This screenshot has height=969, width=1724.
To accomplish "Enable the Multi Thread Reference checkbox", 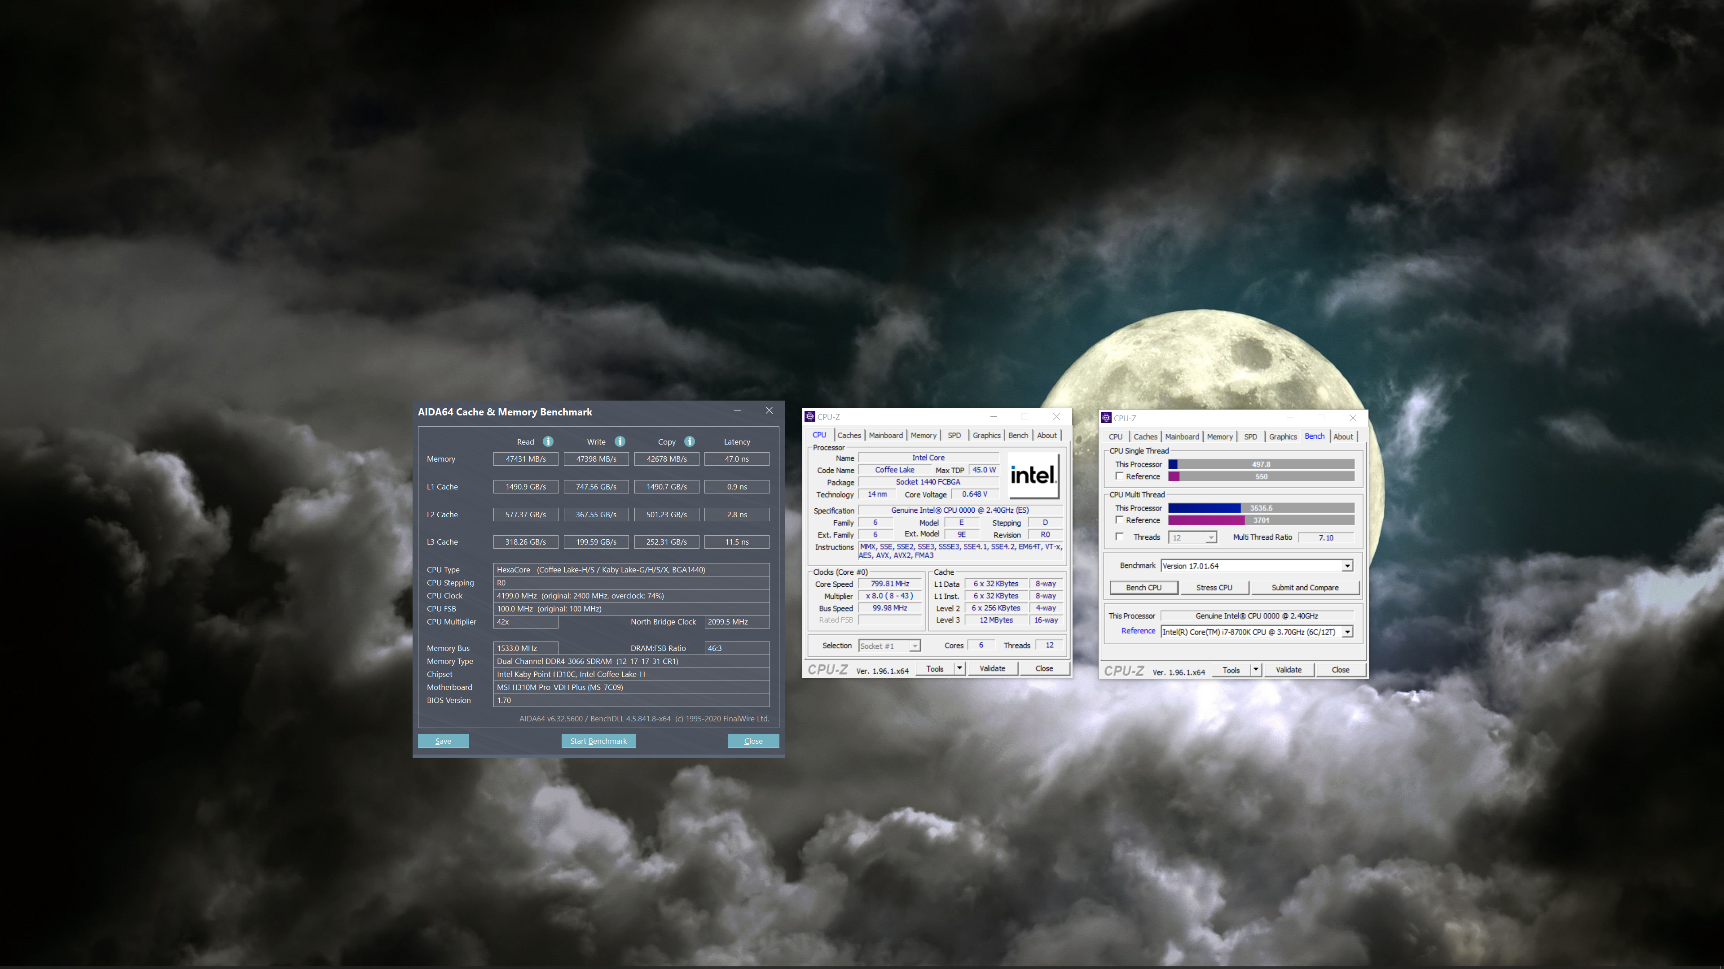I will [x=1119, y=519].
